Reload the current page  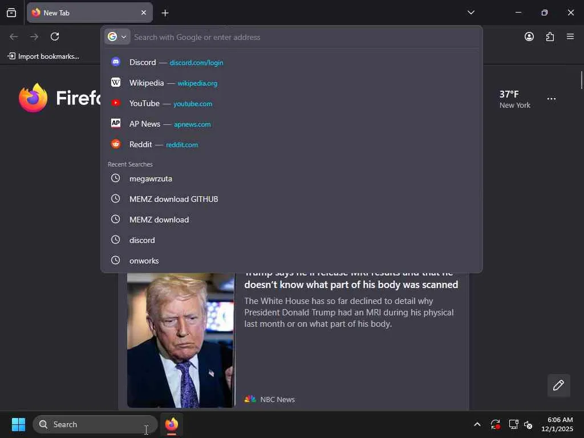point(55,36)
